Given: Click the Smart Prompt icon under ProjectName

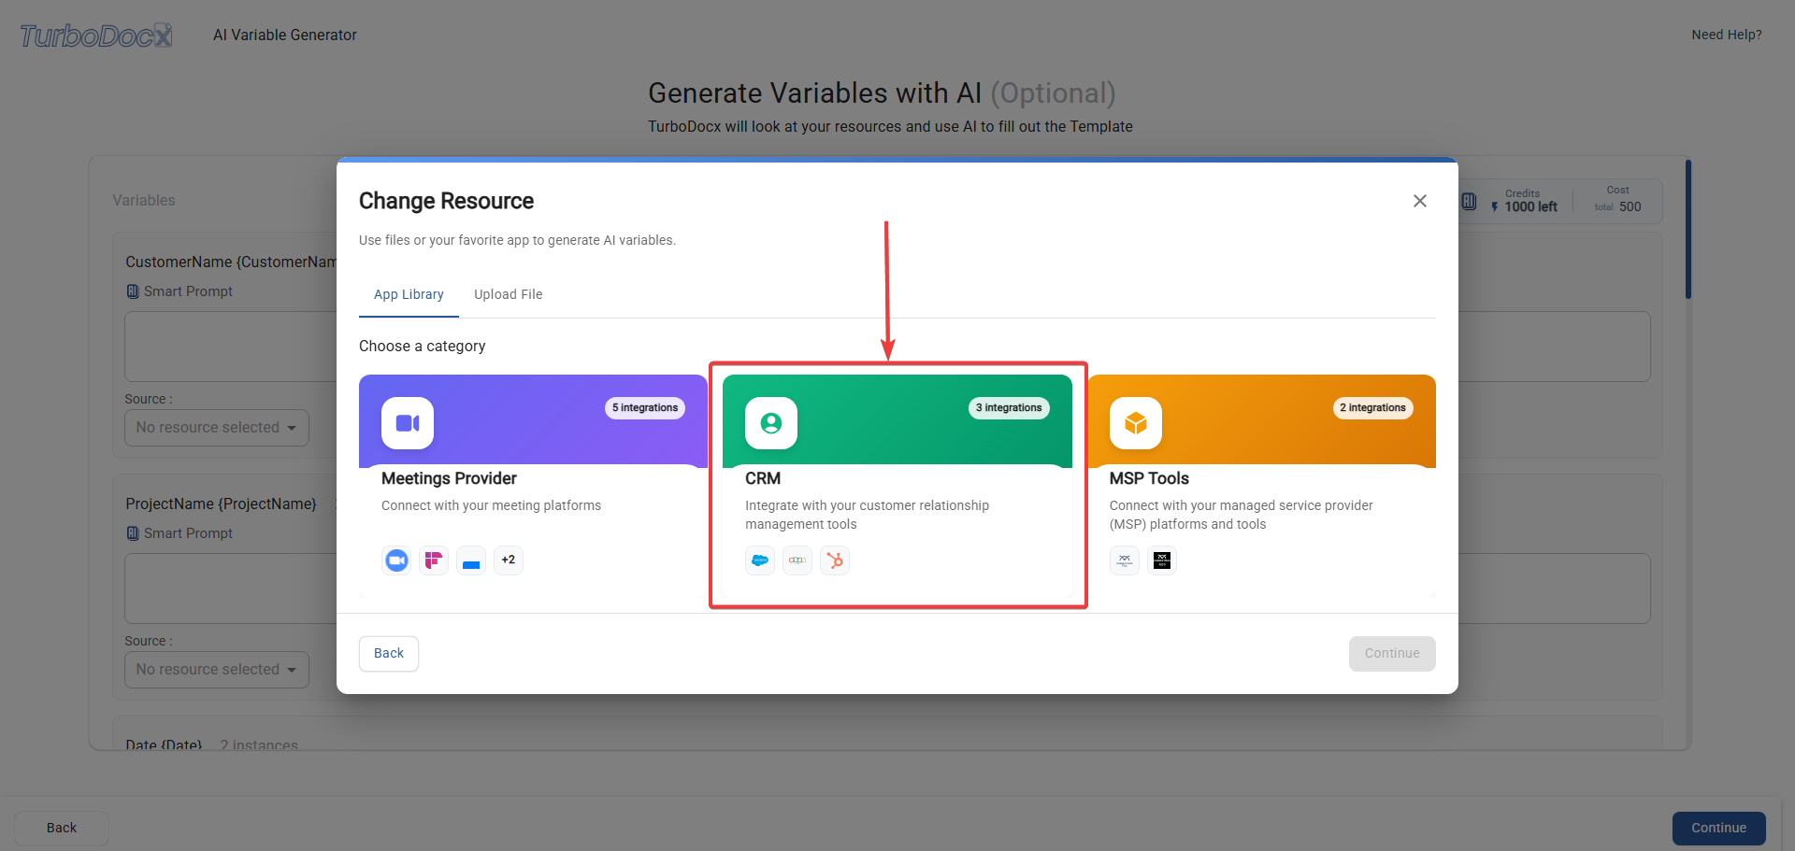Looking at the screenshot, I should tap(133, 533).
